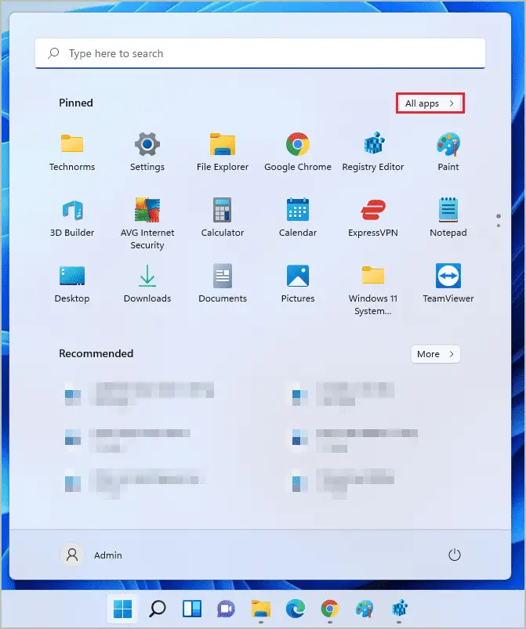Open AVG Internet Security
This screenshot has height=629, width=526.
click(x=147, y=224)
